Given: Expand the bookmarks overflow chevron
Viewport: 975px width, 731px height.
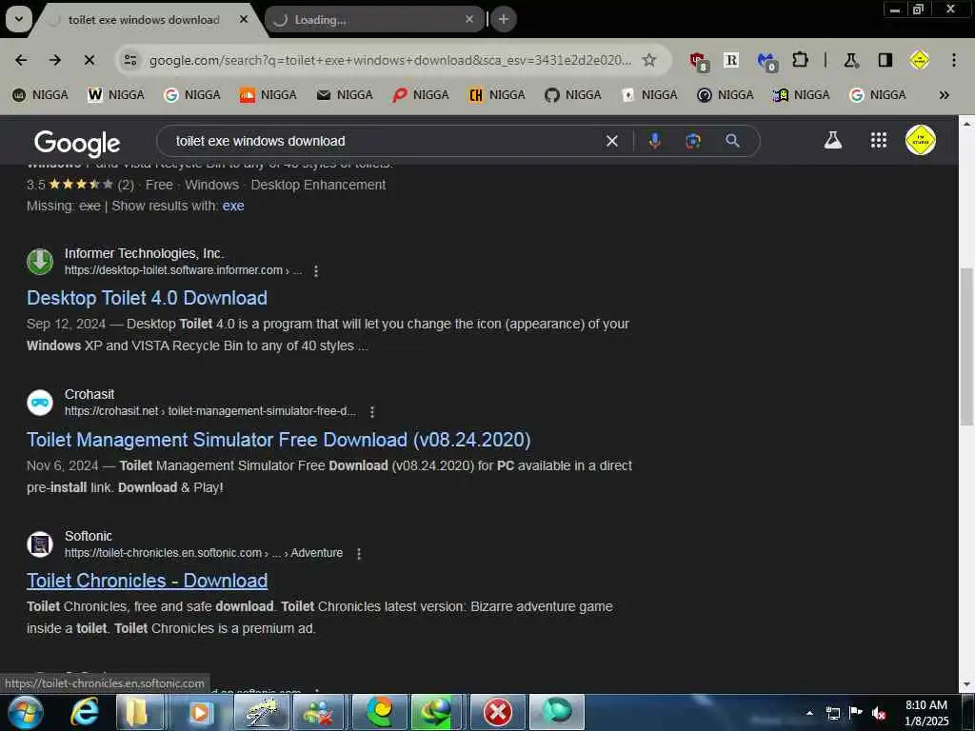Looking at the screenshot, I should pyautogui.click(x=944, y=94).
